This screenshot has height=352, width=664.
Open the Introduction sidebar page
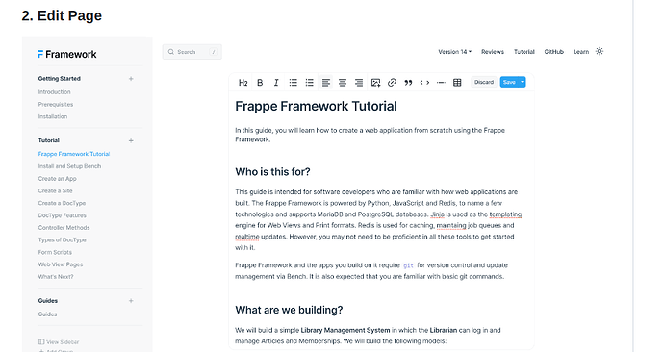(x=54, y=91)
